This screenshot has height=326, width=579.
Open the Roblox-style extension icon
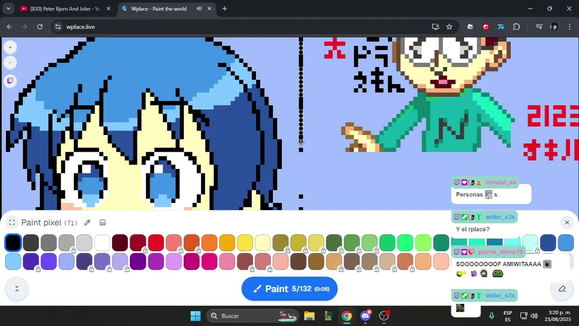[470, 27]
